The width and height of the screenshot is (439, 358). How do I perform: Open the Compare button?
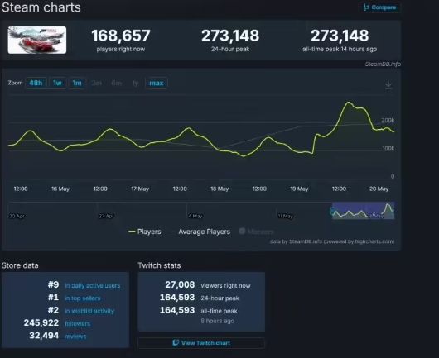pos(379,7)
